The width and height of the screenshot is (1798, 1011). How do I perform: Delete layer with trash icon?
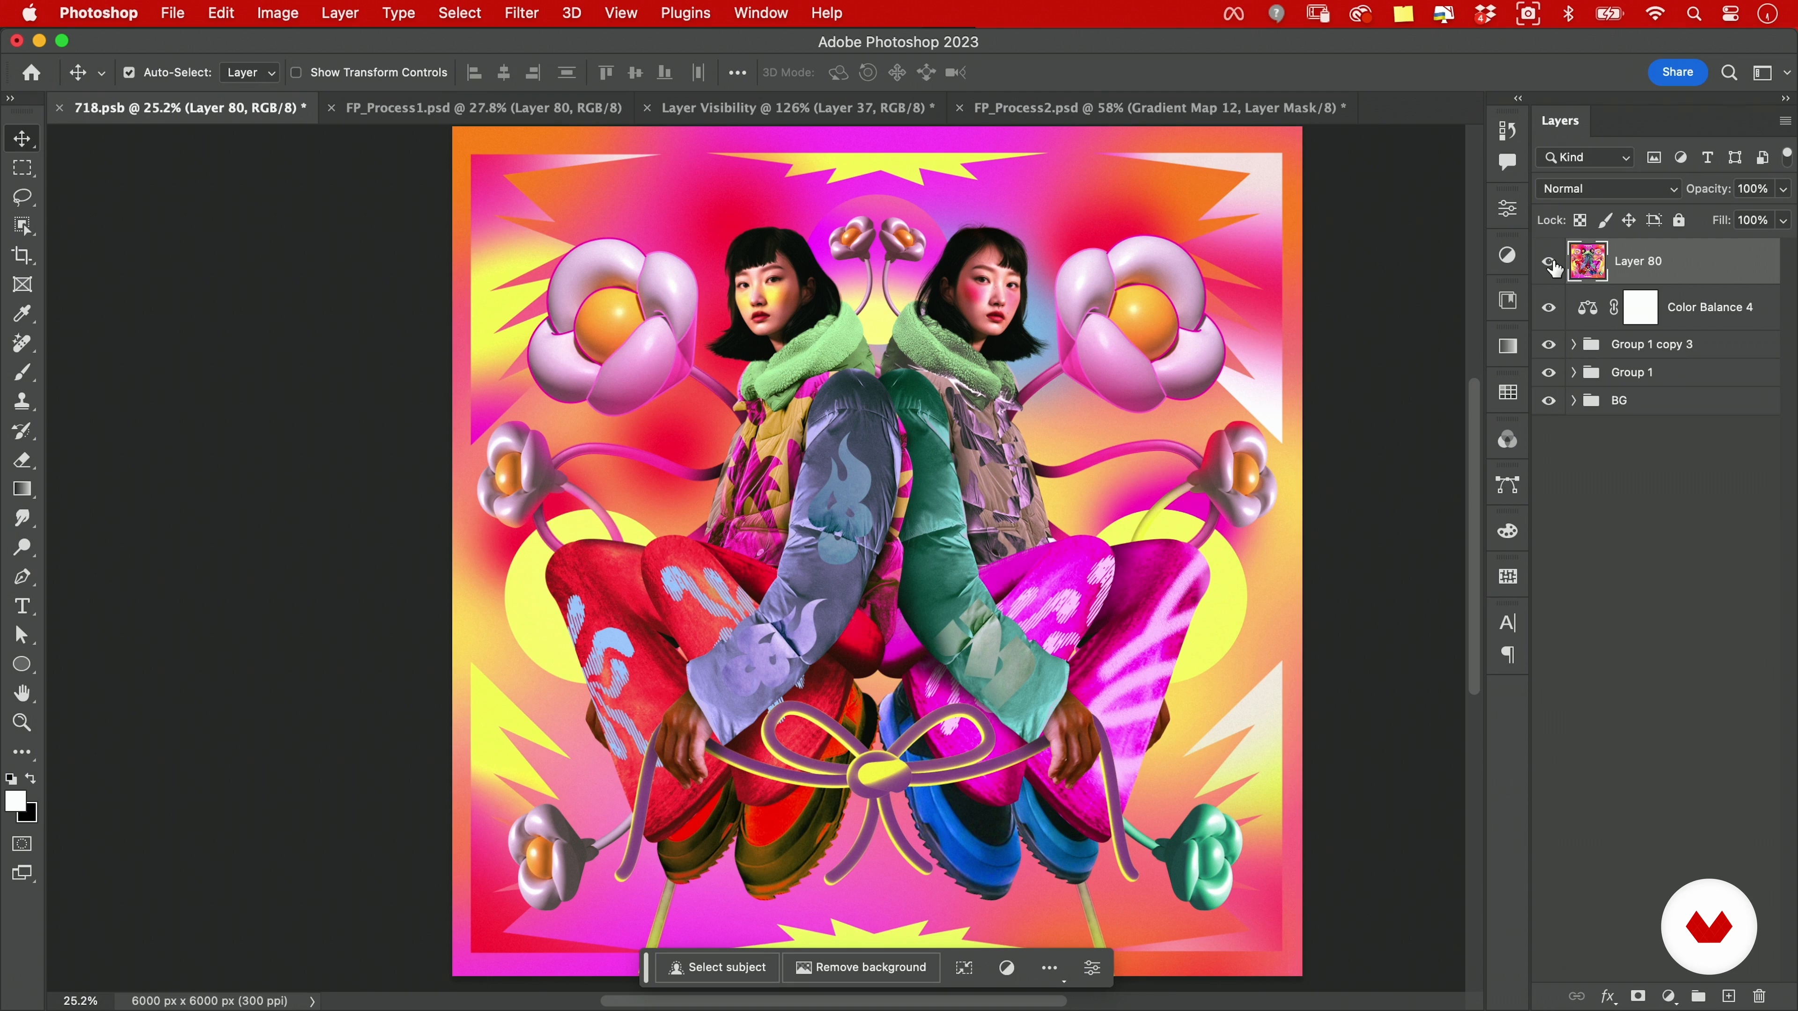coord(1759,996)
